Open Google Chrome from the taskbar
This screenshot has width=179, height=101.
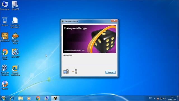[x=38, y=98]
